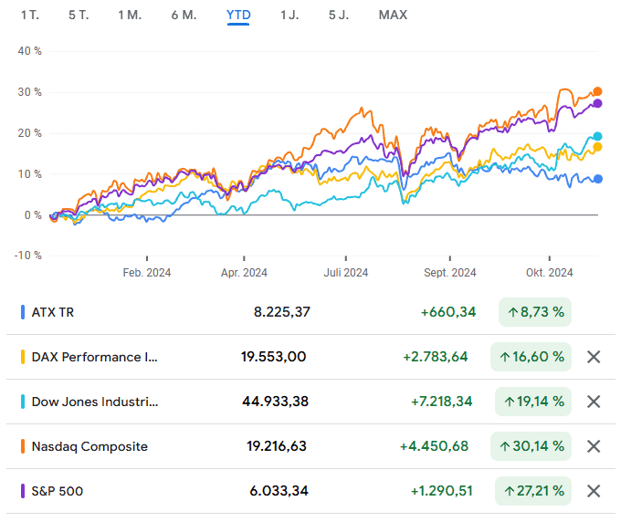Viewport: 631px width, 522px height.
Task: Click the Dow Jones price 44.933,38
Action: pos(275,402)
